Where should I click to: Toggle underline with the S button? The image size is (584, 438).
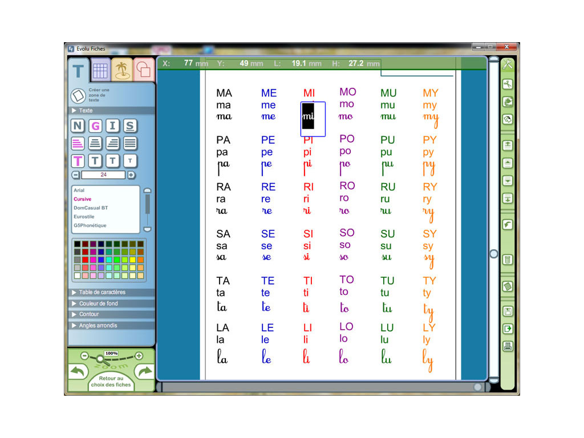pyautogui.click(x=130, y=126)
